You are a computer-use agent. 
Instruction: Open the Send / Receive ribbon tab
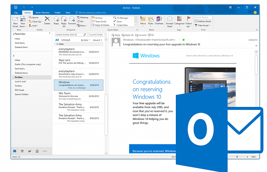pos(42,13)
